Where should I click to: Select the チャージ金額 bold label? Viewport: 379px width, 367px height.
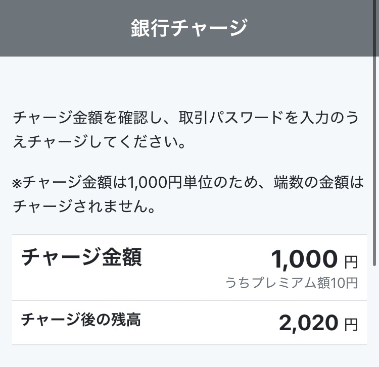pos(81,257)
